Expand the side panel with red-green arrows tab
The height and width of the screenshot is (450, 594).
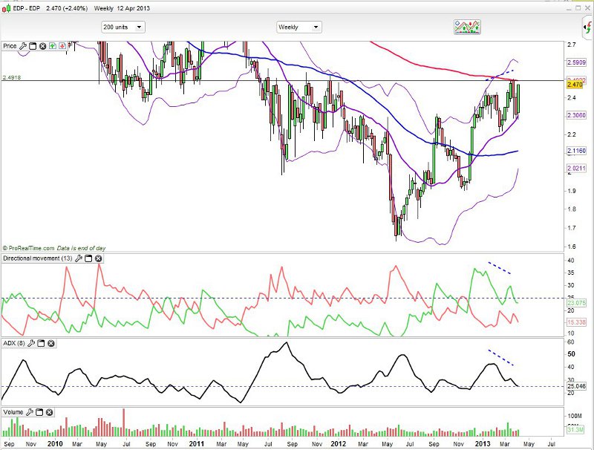pyautogui.click(x=587, y=27)
